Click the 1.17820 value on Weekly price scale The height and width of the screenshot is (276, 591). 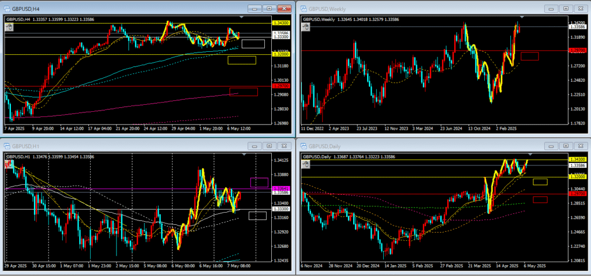578,123
